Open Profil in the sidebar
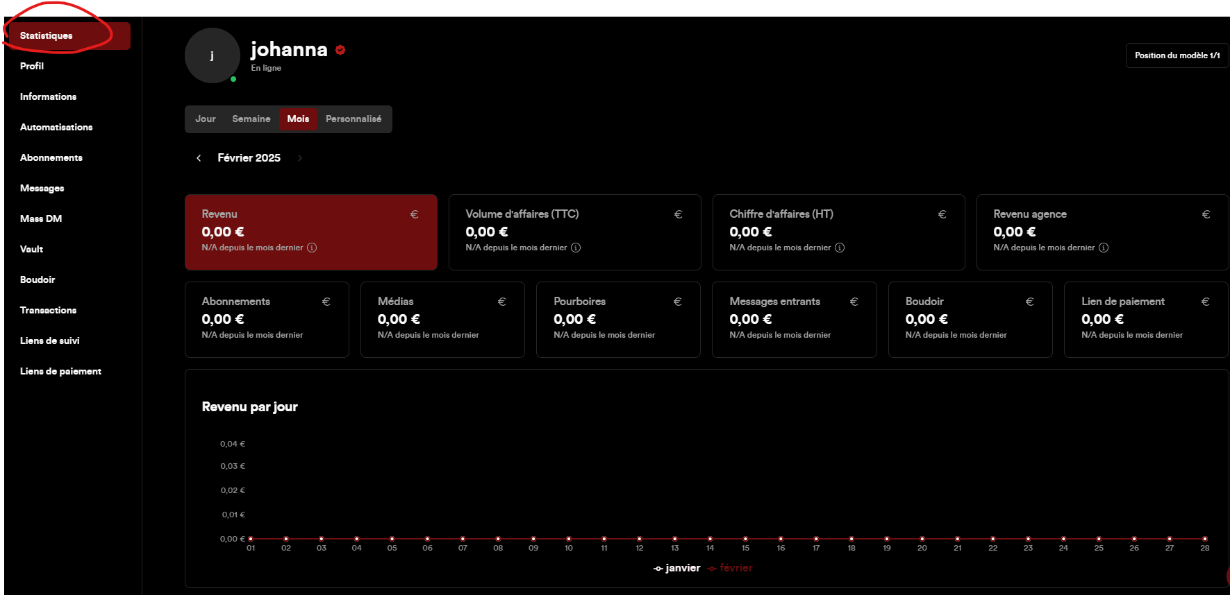The image size is (1230, 595). (32, 66)
